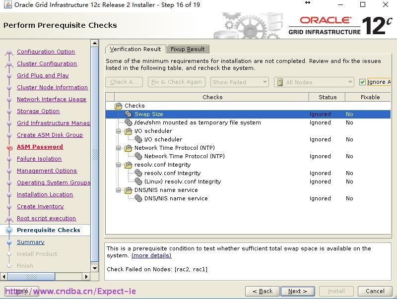The image size is (397, 299).
Task: Click the Next button
Action: 298,291
